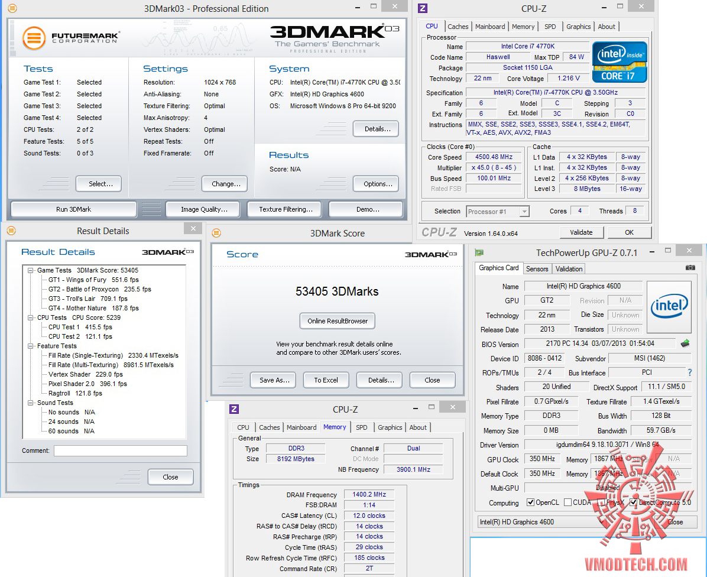The height and width of the screenshot is (577, 707).
Task: Click the Validate button in CPU-Z
Action: (581, 232)
